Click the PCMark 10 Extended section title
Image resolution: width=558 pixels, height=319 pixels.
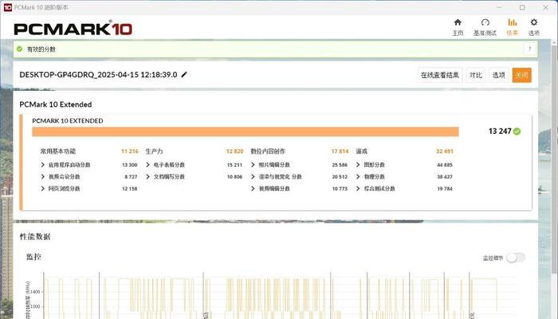click(x=56, y=104)
